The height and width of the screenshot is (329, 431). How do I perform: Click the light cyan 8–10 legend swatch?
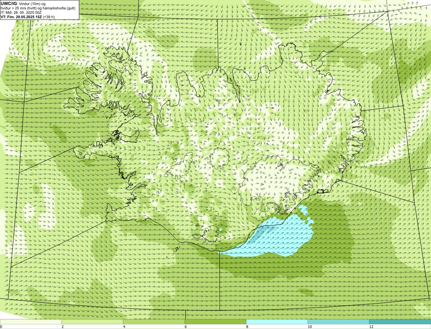277,322
